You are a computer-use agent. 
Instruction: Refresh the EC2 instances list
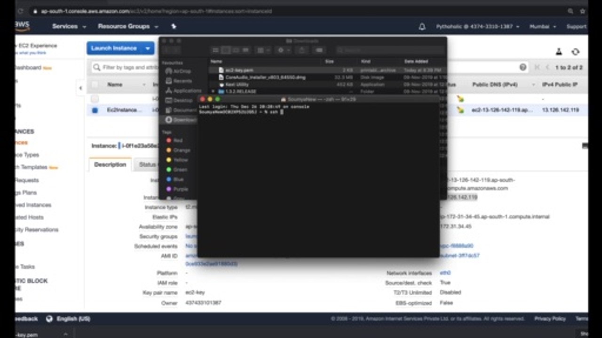(575, 52)
